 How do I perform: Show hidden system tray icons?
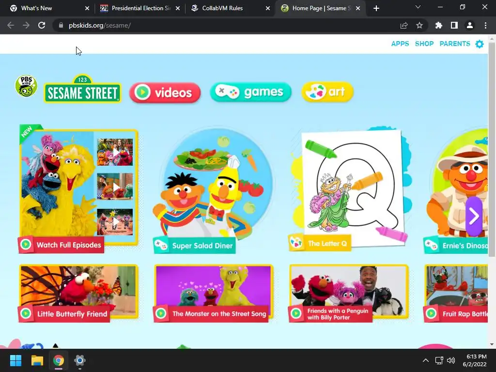tap(426, 360)
